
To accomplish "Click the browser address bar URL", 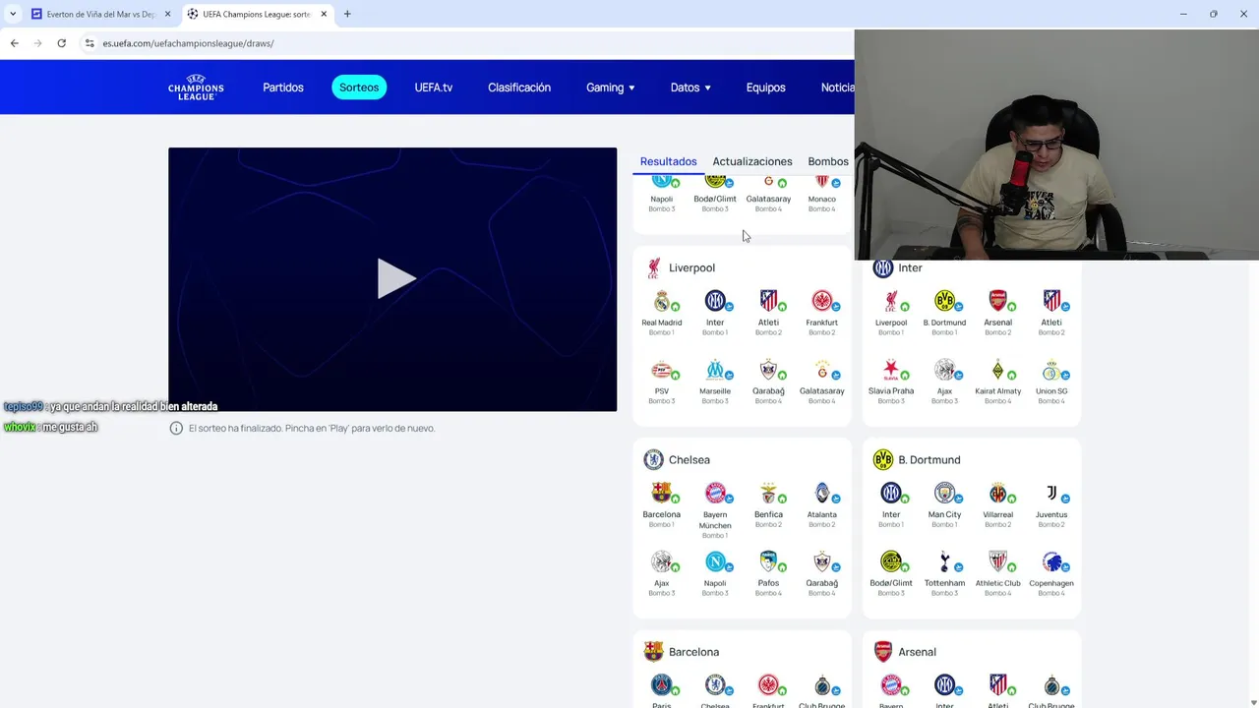I will point(188,43).
